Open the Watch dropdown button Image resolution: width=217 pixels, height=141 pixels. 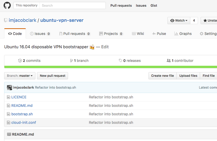click(x=179, y=21)
